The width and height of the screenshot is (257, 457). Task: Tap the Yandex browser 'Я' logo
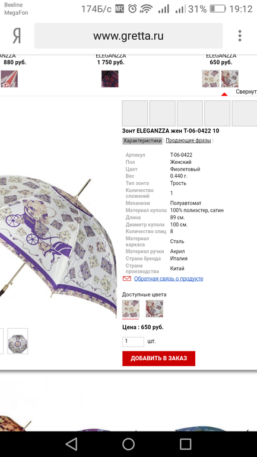click(x=17, y=36)
